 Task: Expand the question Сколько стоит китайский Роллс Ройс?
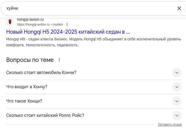coord(94,115)
